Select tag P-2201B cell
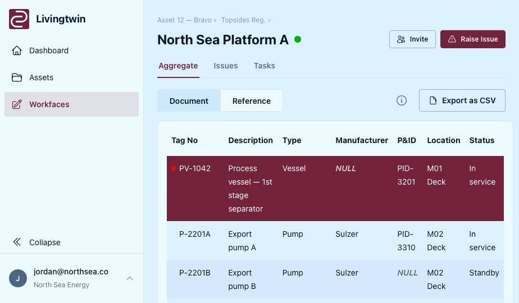This screenshot has height=303, width=519. (x=194, y=273)
